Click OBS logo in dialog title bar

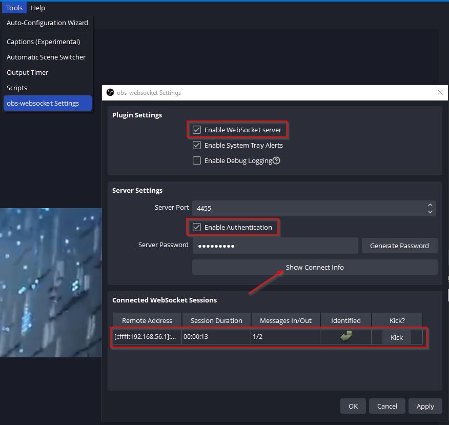(x=110, y=92)
